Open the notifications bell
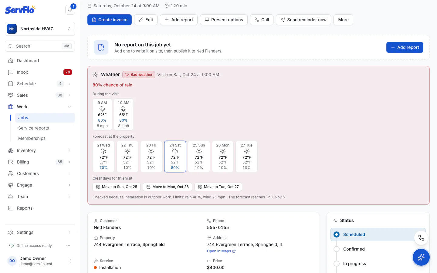 coord(70,9)
